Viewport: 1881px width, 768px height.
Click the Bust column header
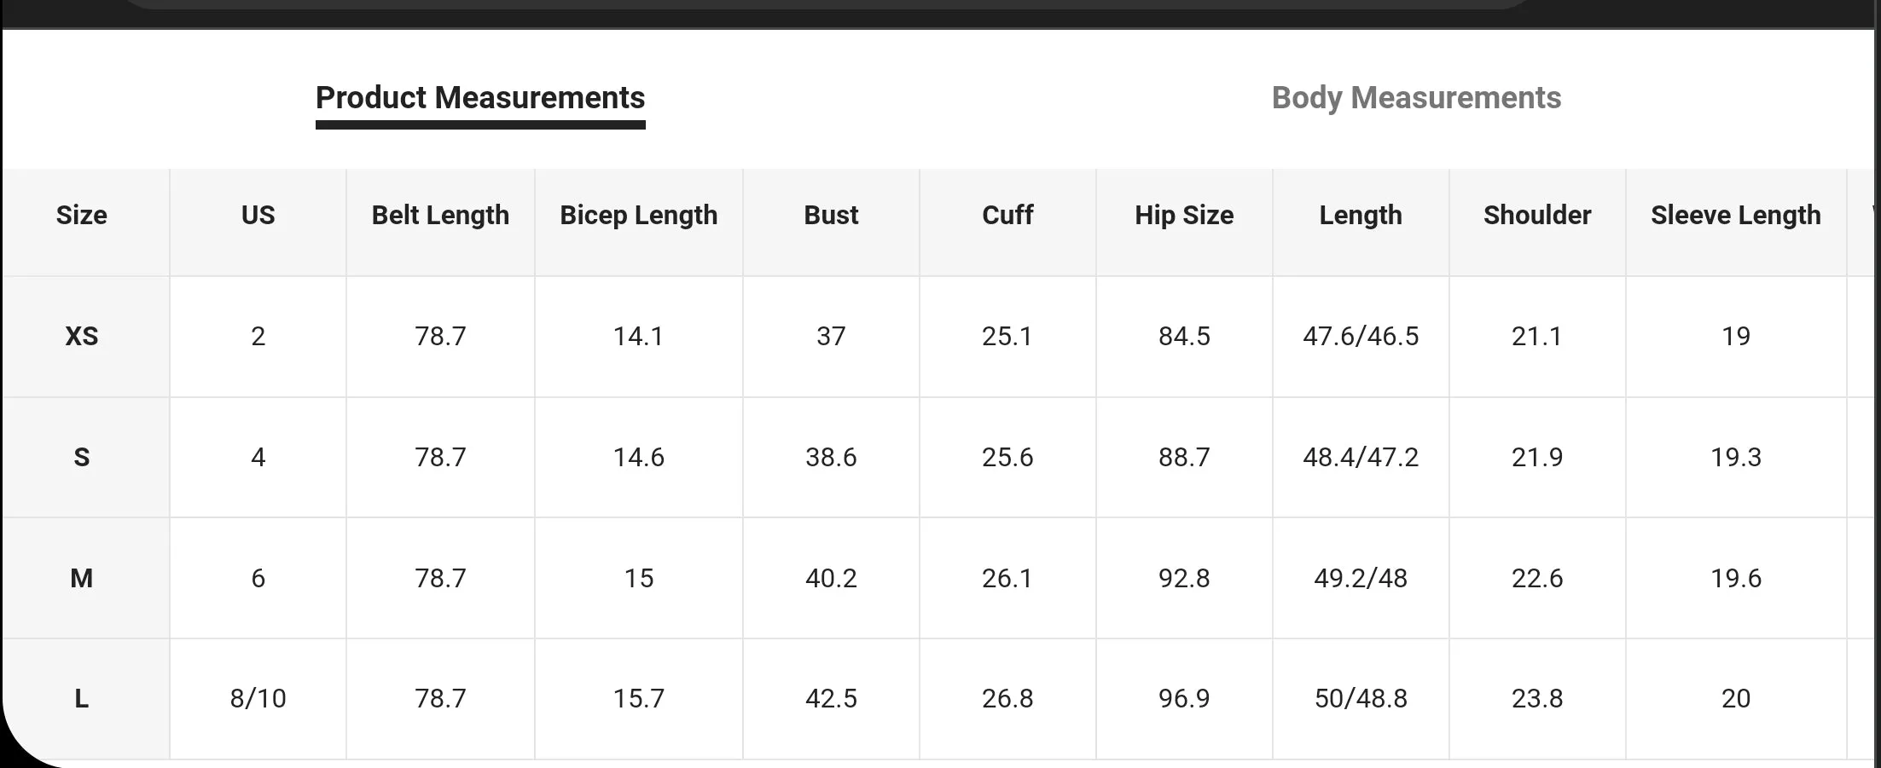coord(831,215)
